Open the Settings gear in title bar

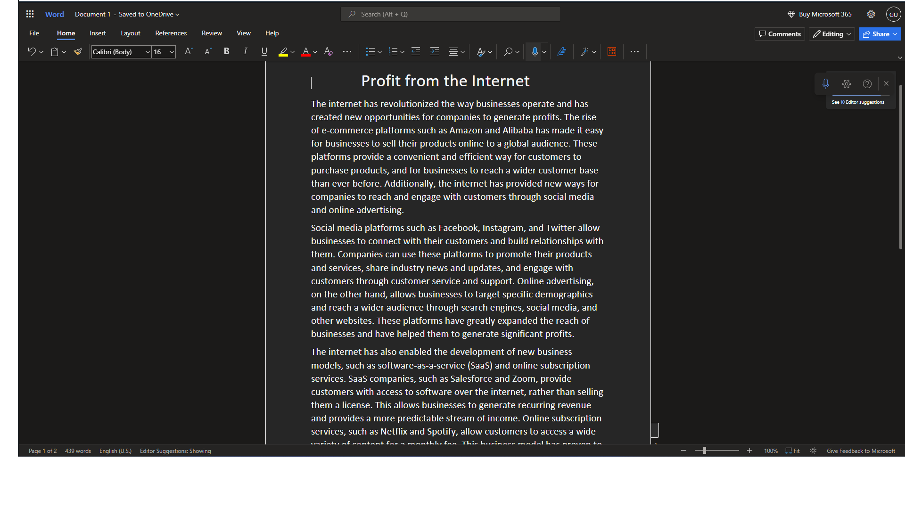(871, 14)
